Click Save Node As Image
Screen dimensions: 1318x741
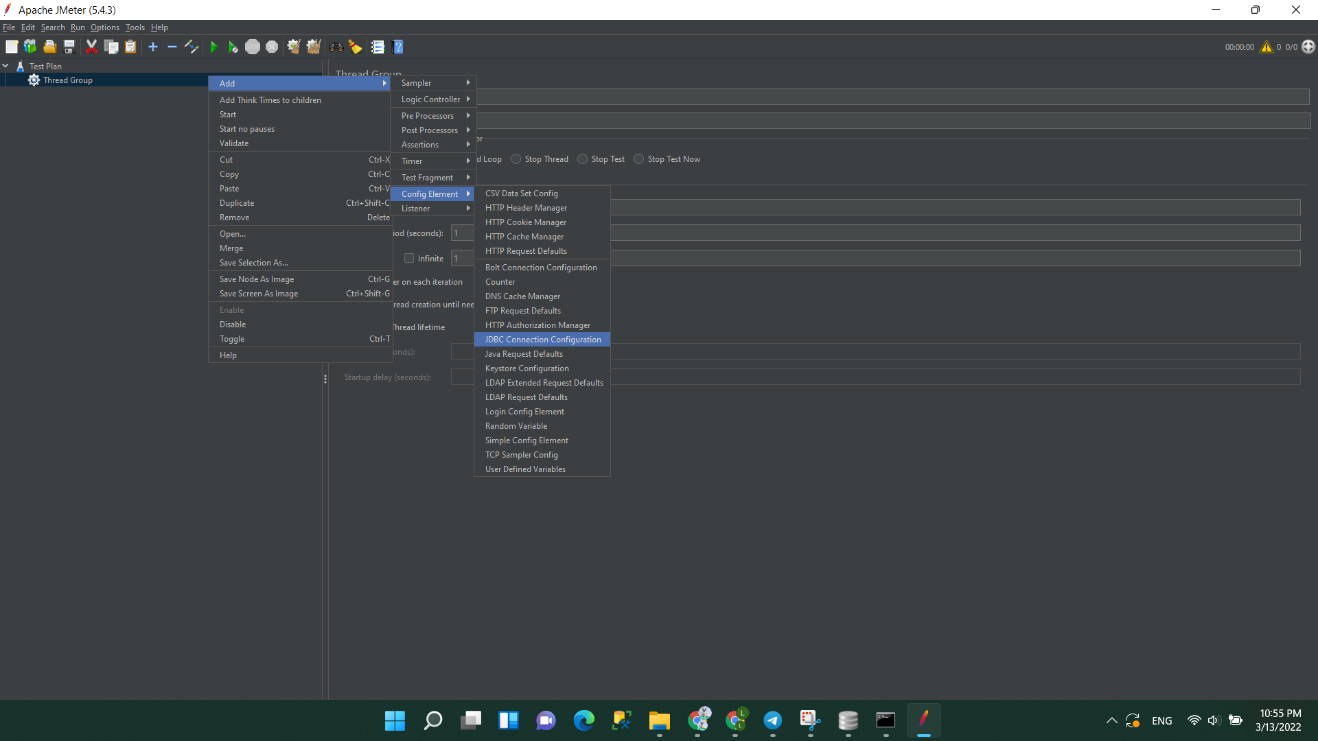(x=300, y=279)
